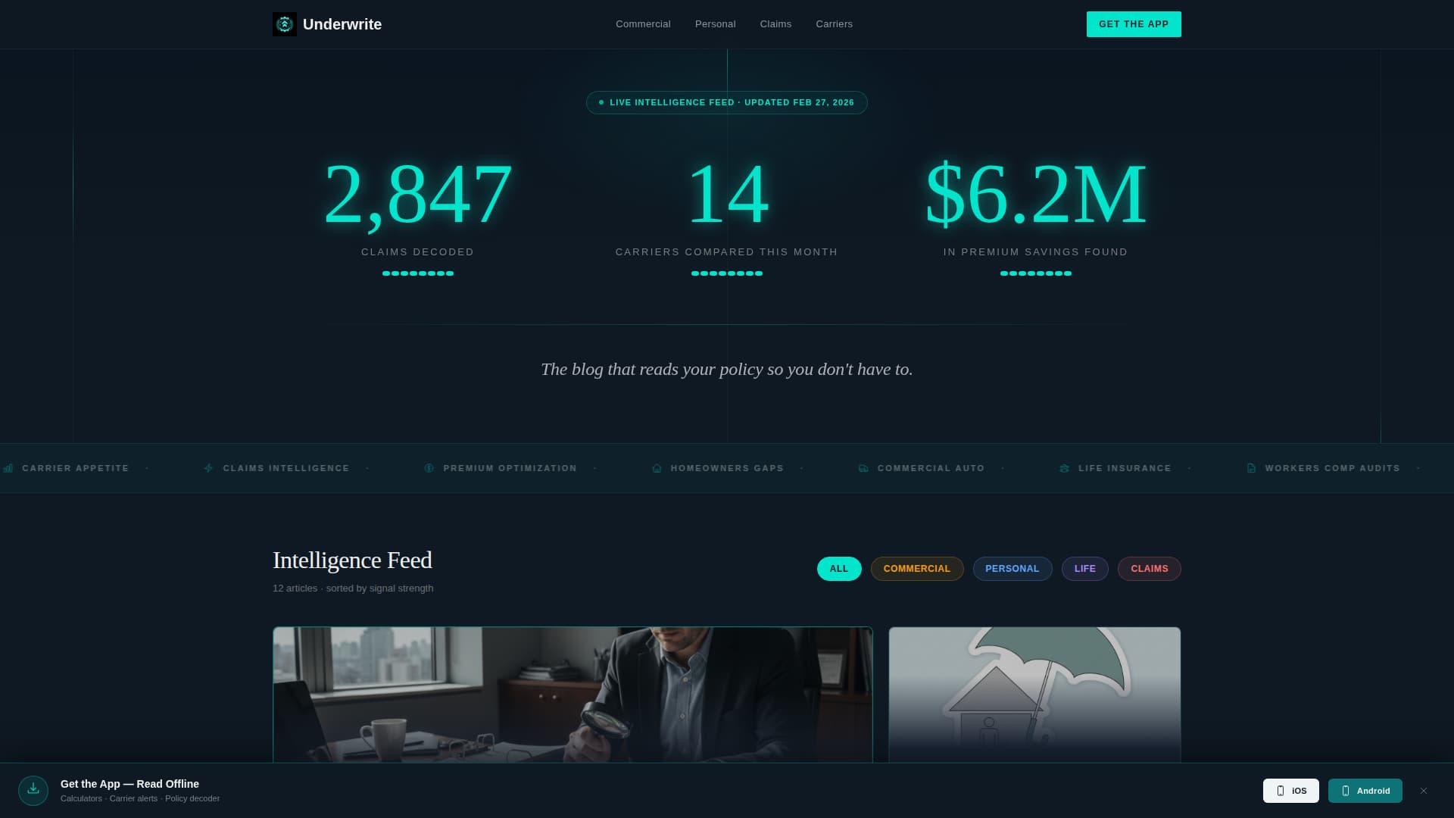Click the 'Calculators · Carrier alerts · Policy decoder' text
The image size is (1454, 818).
click(140, 798)
